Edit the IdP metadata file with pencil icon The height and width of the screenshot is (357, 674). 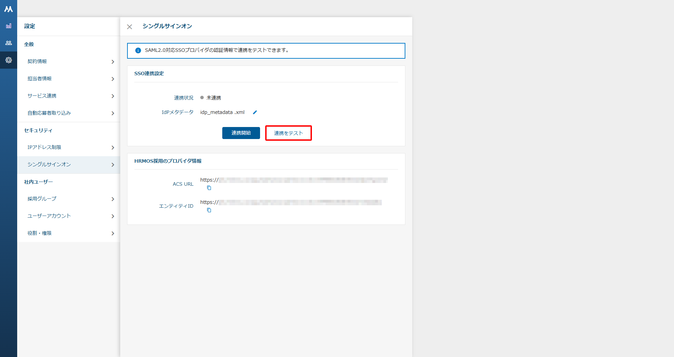tap(255, 112)
